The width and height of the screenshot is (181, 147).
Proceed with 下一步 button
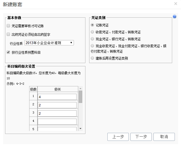141,137
